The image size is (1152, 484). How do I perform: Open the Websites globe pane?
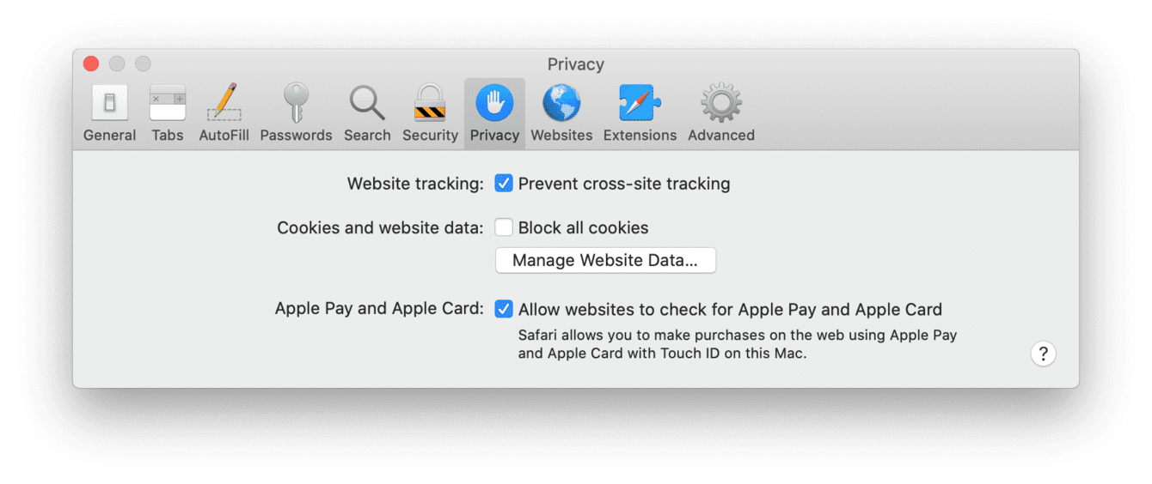561,113
